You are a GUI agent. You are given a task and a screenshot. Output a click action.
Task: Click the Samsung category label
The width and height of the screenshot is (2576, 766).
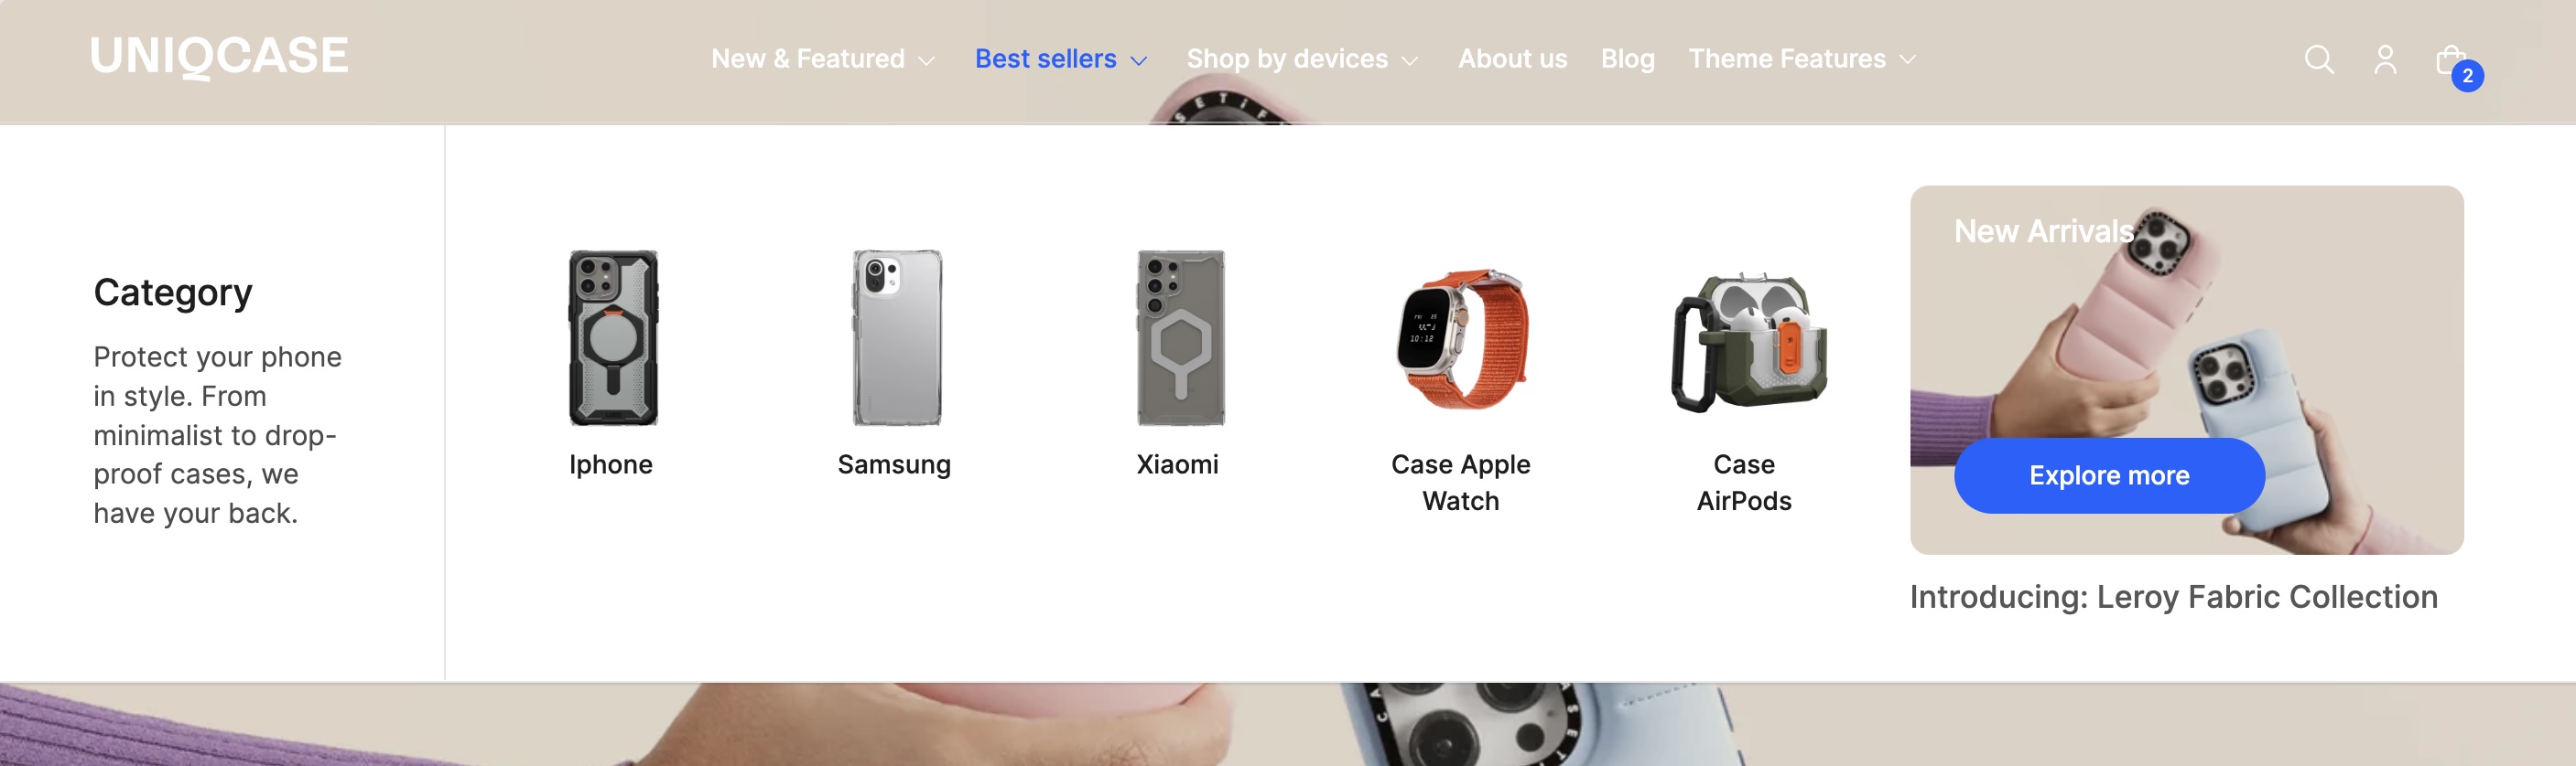point(894,464)
